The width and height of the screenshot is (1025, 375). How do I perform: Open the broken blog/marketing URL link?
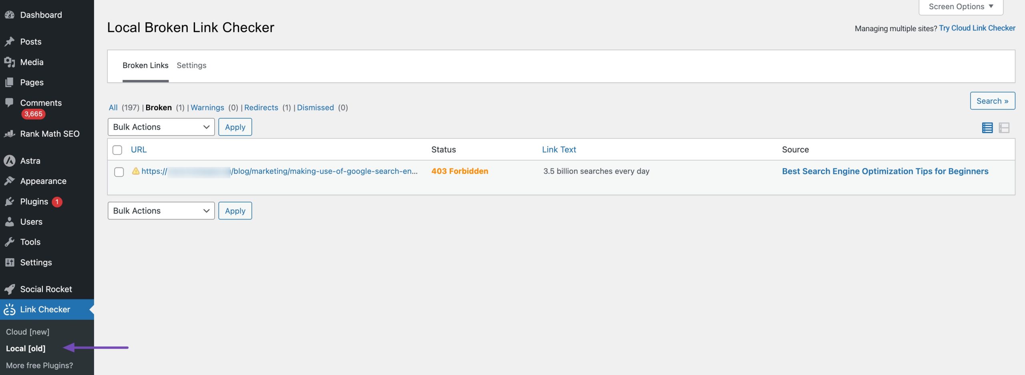[x=279, y=171]
